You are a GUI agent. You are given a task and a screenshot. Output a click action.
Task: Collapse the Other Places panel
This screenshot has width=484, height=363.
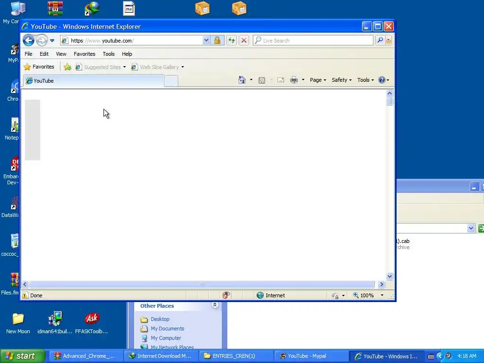[215, 305]
